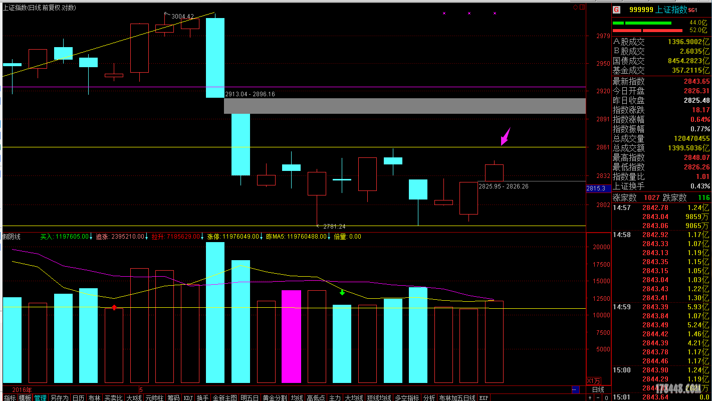Image resolution: width=712 pixels, height=401 pixels.
Task: Select the 布林 indicator tab
Action: (x=94, y=397)
